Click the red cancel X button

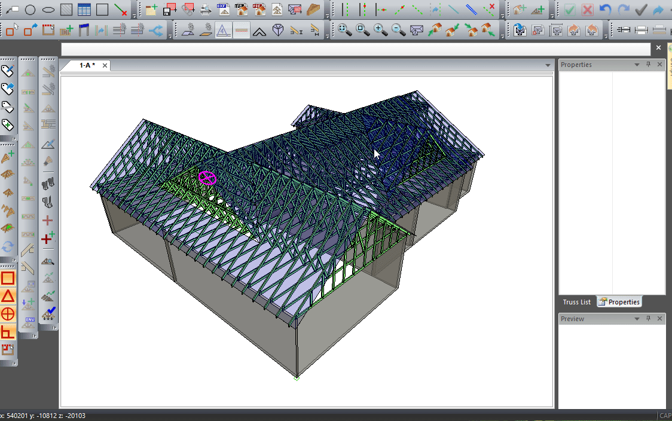[x=587, y=9]
